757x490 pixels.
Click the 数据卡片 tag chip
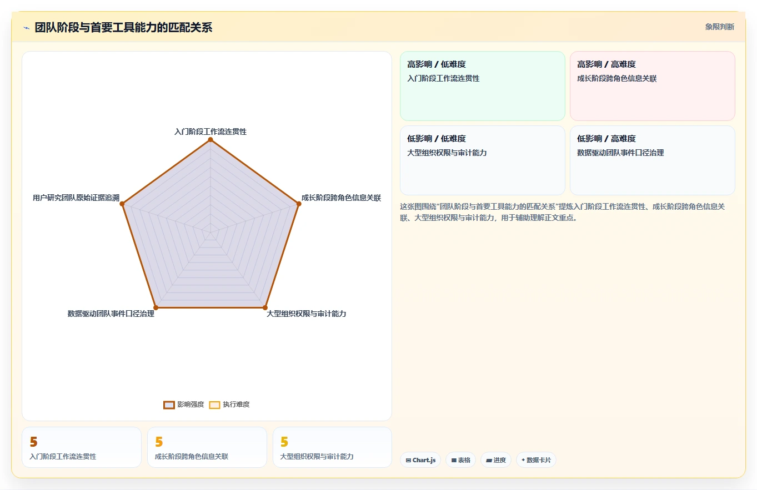click(536, 460)
